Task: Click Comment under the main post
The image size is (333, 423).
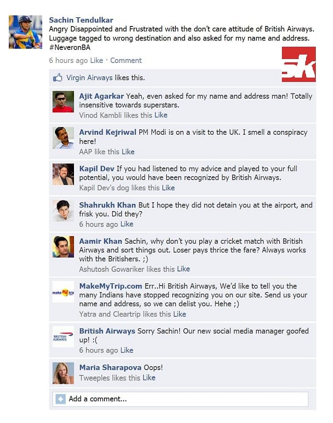Action: tap(126, 60)
